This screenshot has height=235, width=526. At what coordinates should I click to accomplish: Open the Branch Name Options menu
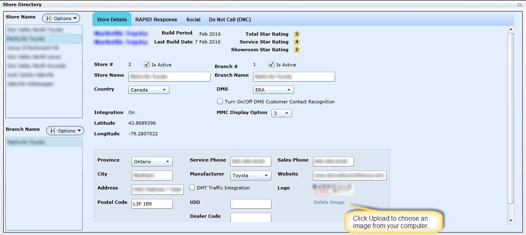[x=65, y=131]
